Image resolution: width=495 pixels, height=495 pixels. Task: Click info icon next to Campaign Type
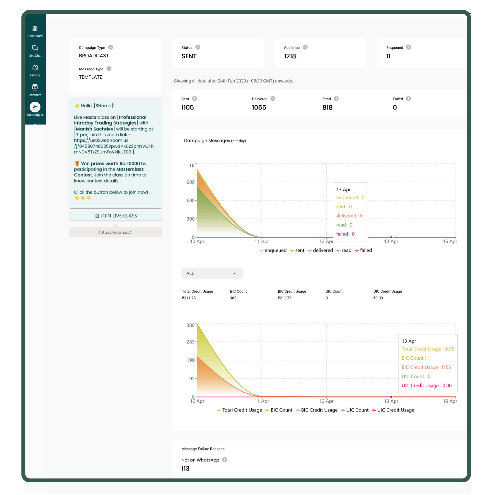click(x=111, y=47)
